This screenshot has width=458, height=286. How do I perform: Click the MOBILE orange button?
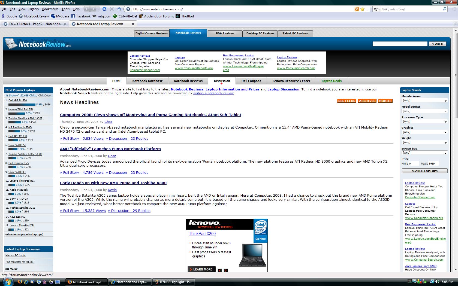385,101
